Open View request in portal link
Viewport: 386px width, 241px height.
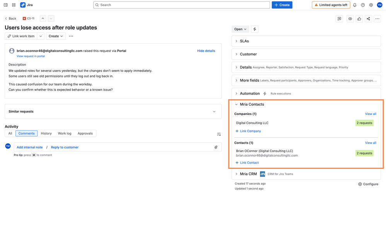coord(31,56)
